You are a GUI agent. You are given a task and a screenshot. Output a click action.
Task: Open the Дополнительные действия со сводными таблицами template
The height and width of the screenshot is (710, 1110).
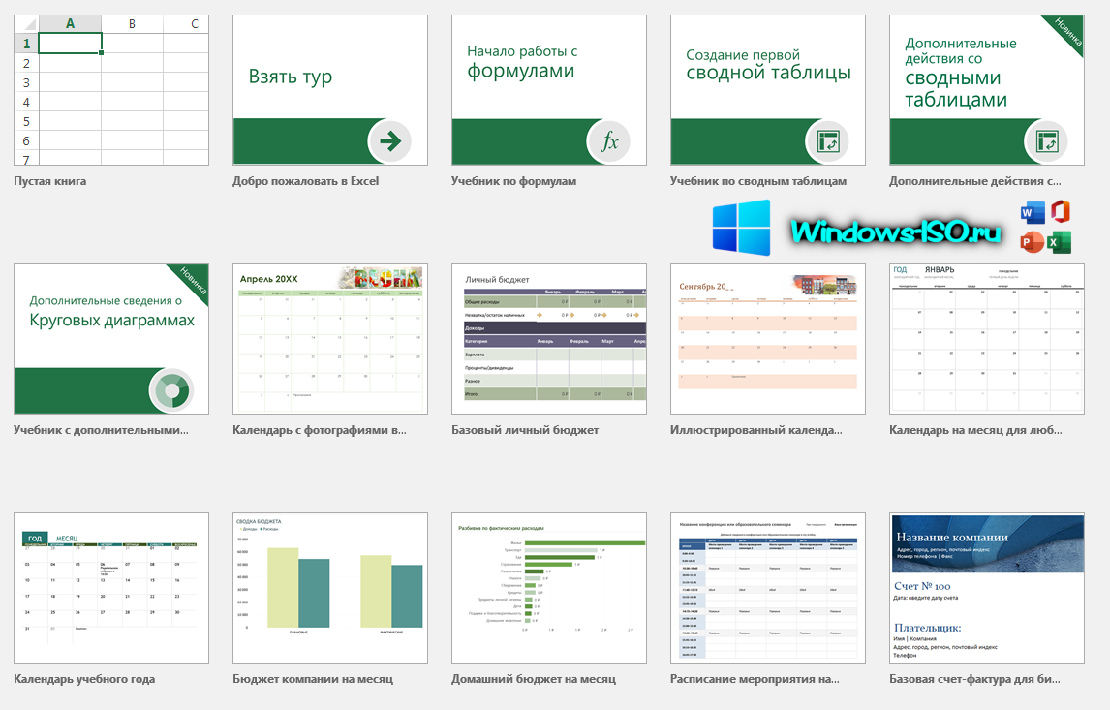point(986,90)
